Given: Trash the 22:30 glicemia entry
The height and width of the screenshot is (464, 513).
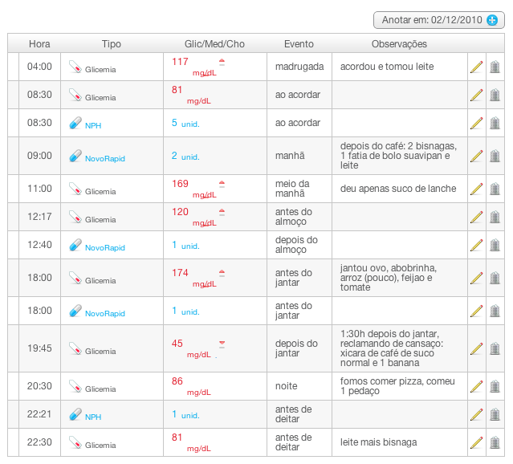Looking at the screenshot, I should pos(495,442).
